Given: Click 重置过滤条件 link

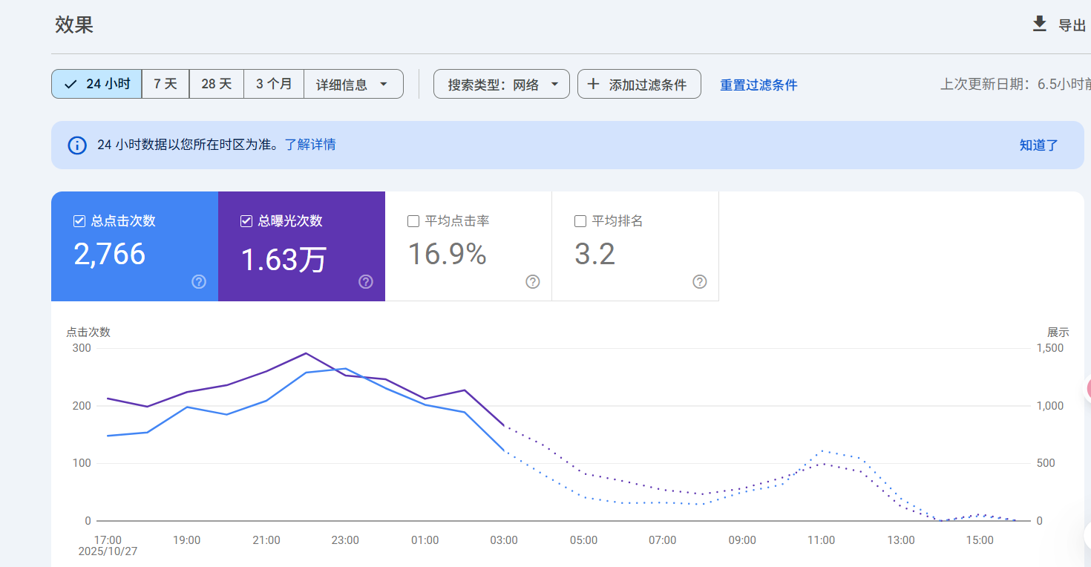Looking at the screenshot, I should 759,85.
